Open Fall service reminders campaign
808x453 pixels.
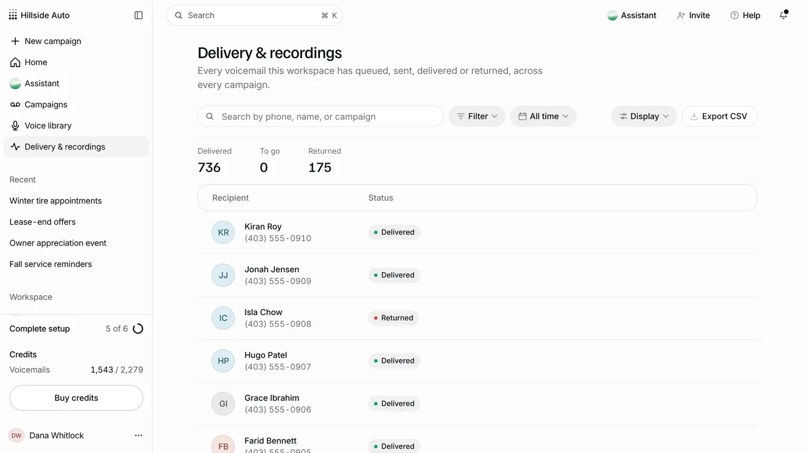click(x=51, y=264)
